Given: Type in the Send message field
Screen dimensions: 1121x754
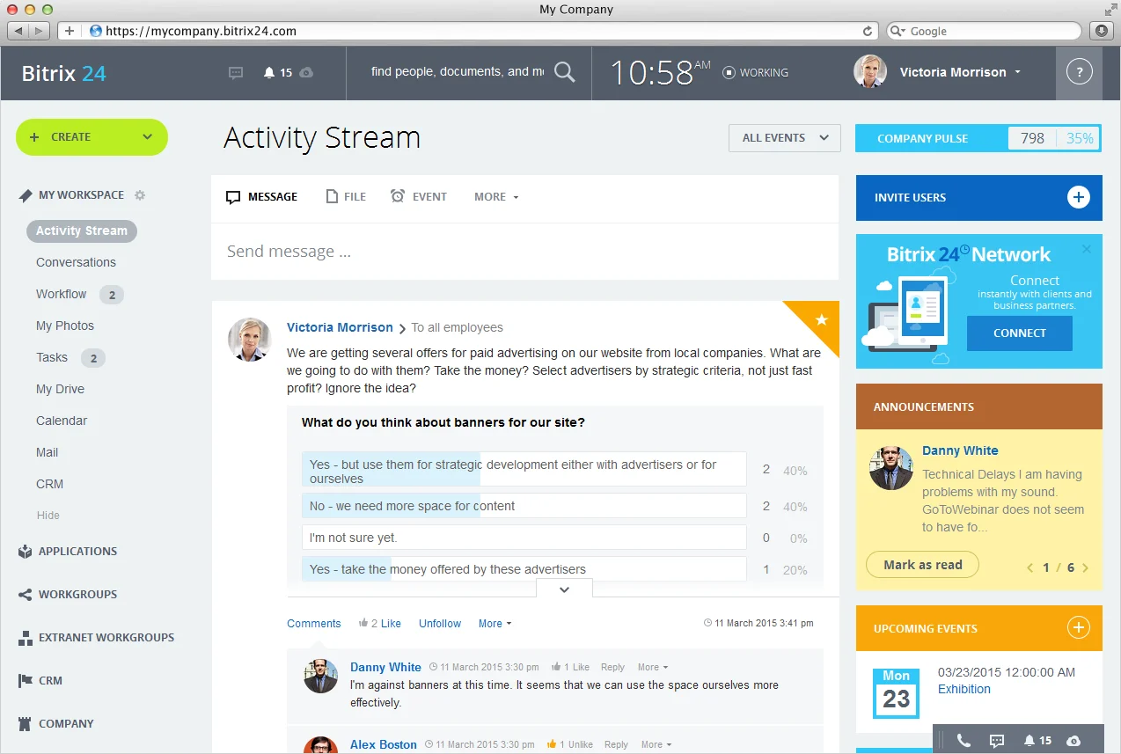Looking at the screenshot, I should click(x=524, y=252).
